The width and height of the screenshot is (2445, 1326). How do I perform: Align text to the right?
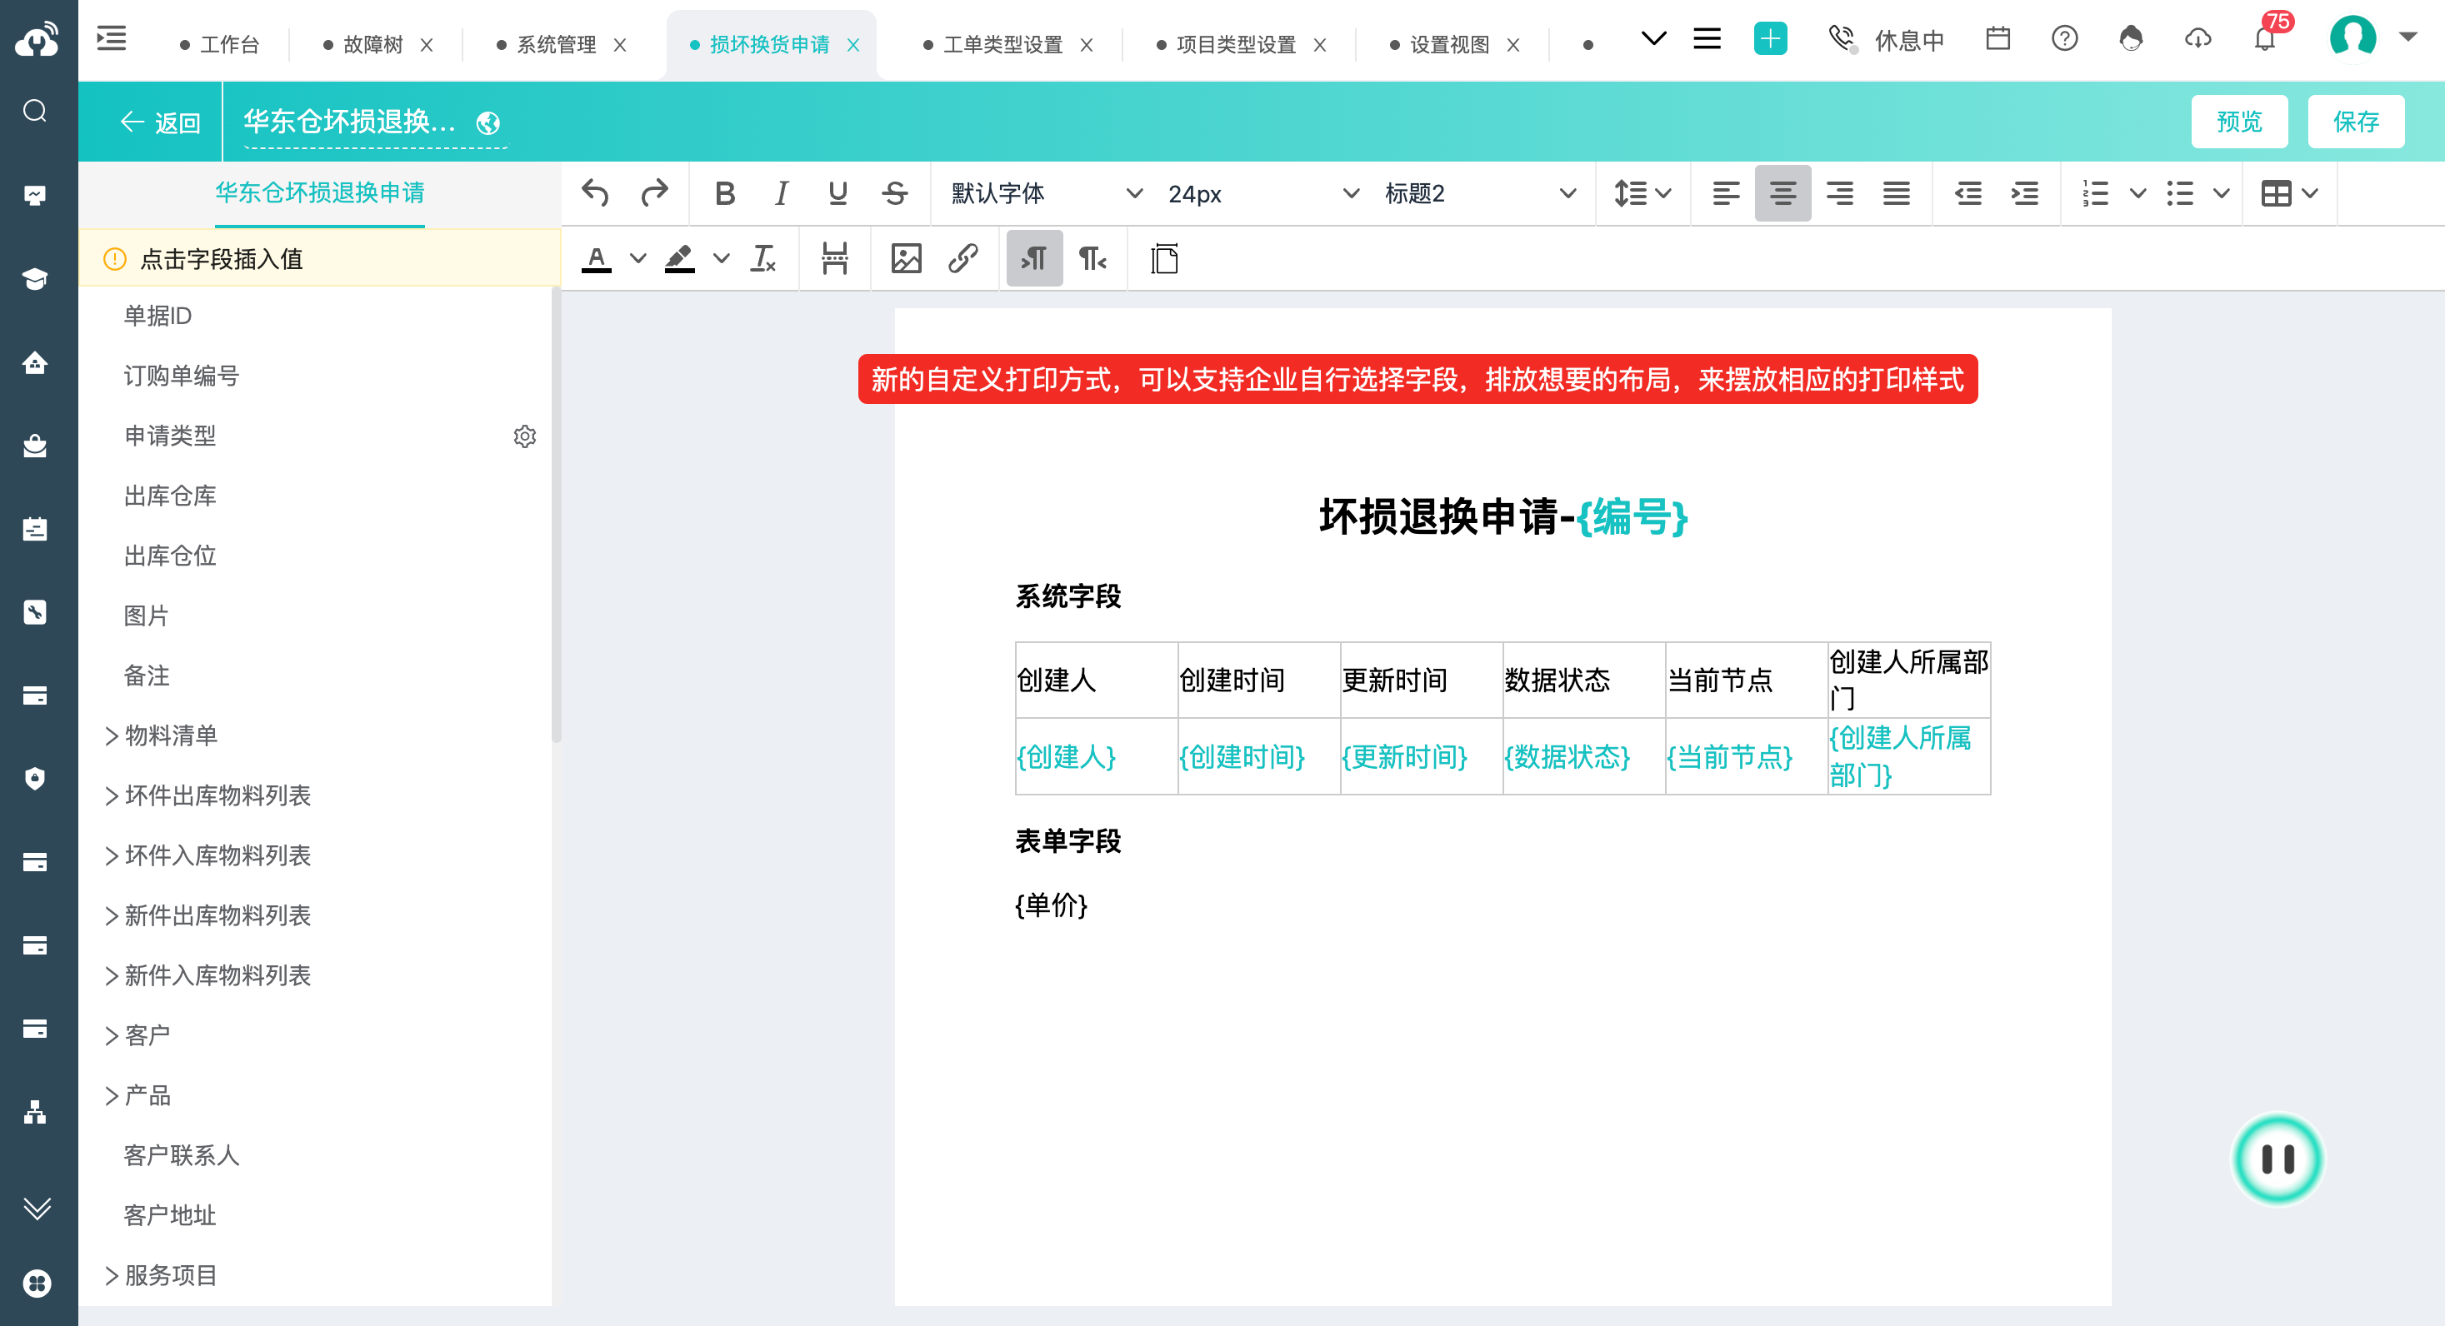point(1839,193)
